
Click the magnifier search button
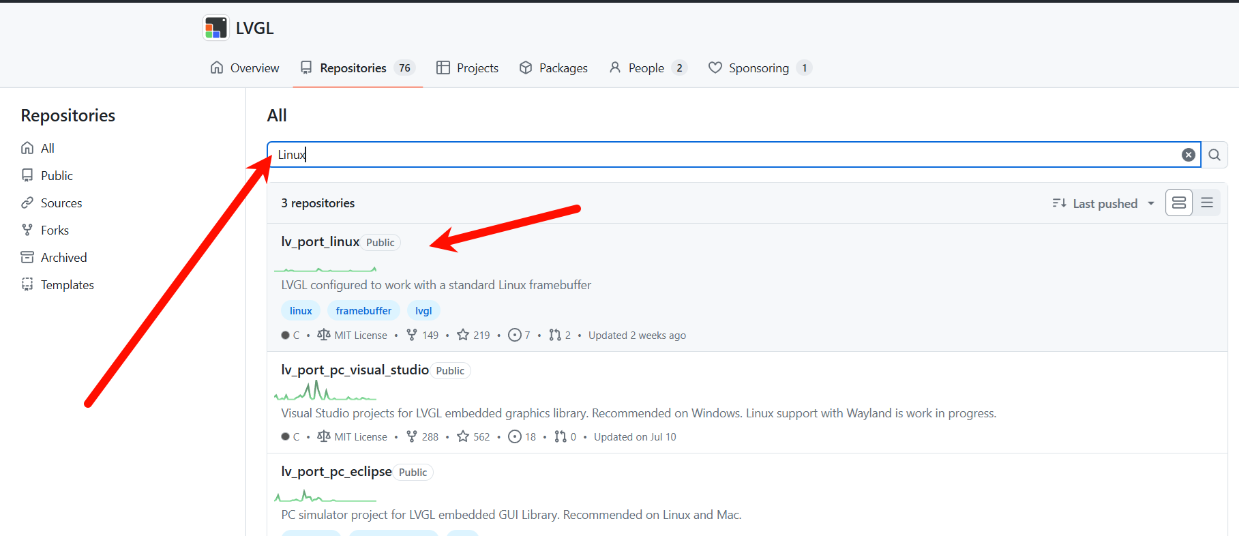(1214, 155)
